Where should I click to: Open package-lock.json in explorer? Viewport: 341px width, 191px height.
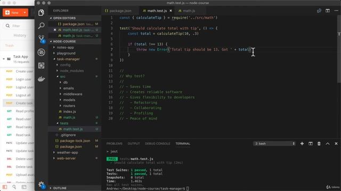pyautogui.click(x=75, y=141)
